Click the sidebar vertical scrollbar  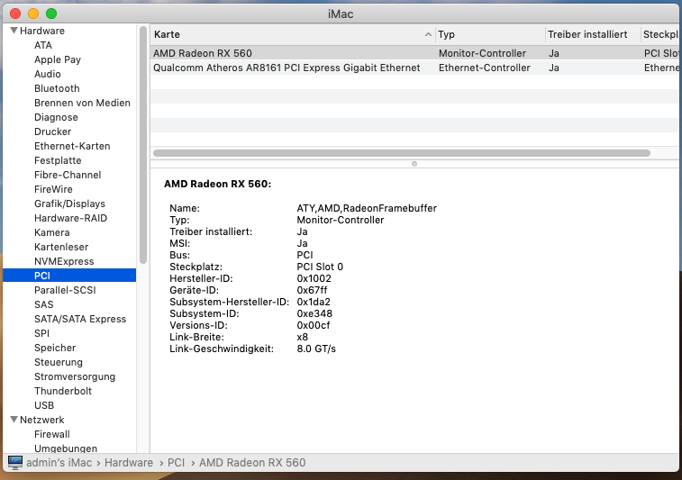tap(143, 144)
